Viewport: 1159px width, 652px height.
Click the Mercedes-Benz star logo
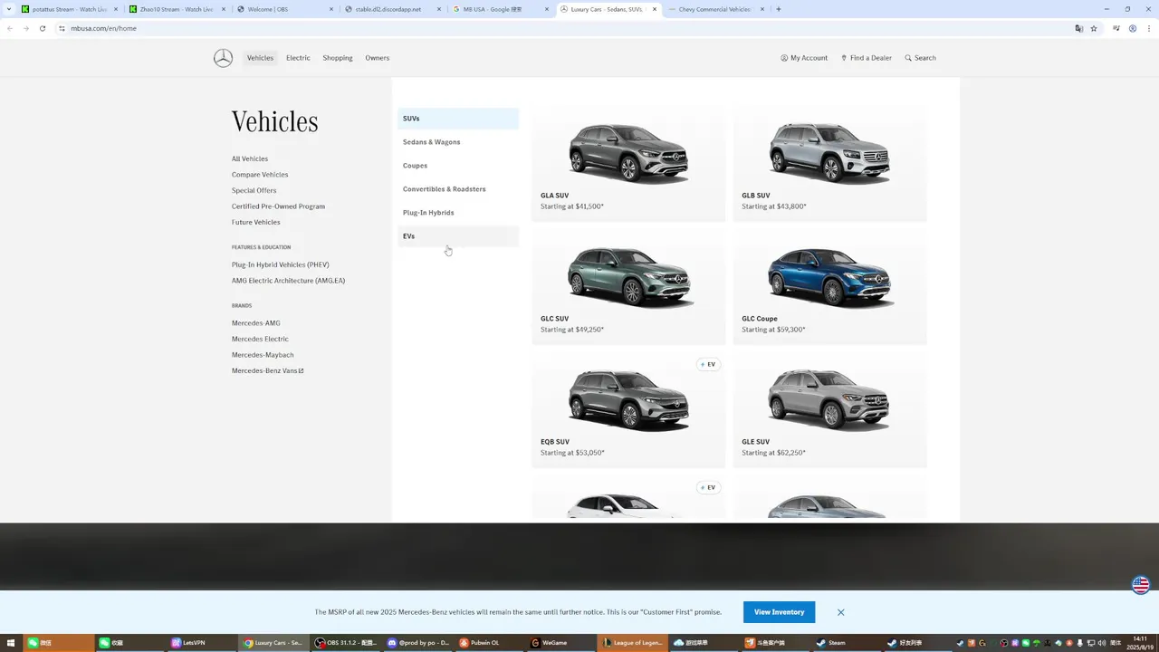(223, 58)
